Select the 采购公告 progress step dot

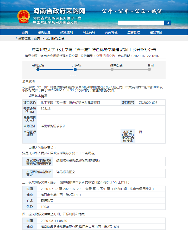pos(38,70)
